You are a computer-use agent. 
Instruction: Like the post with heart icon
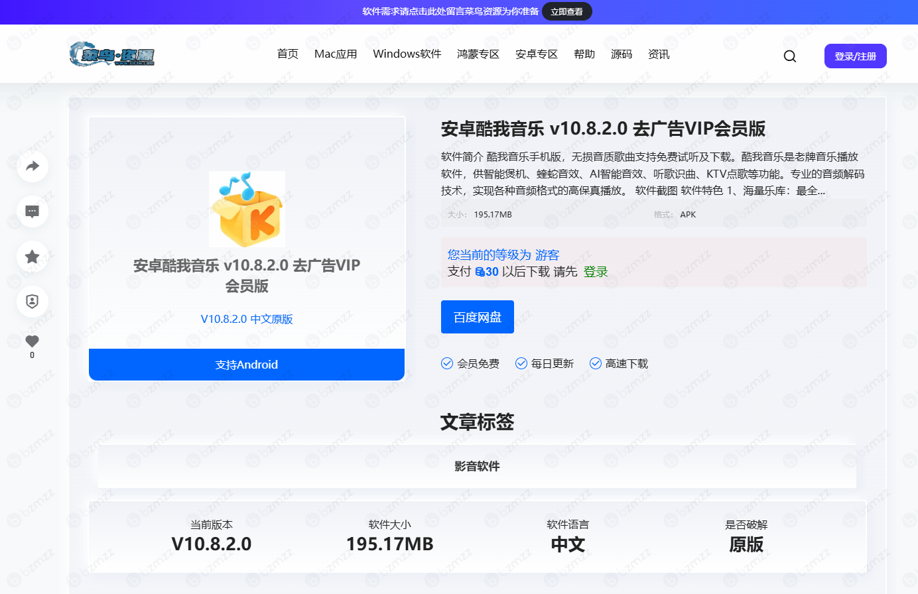(x=33, y=341)
